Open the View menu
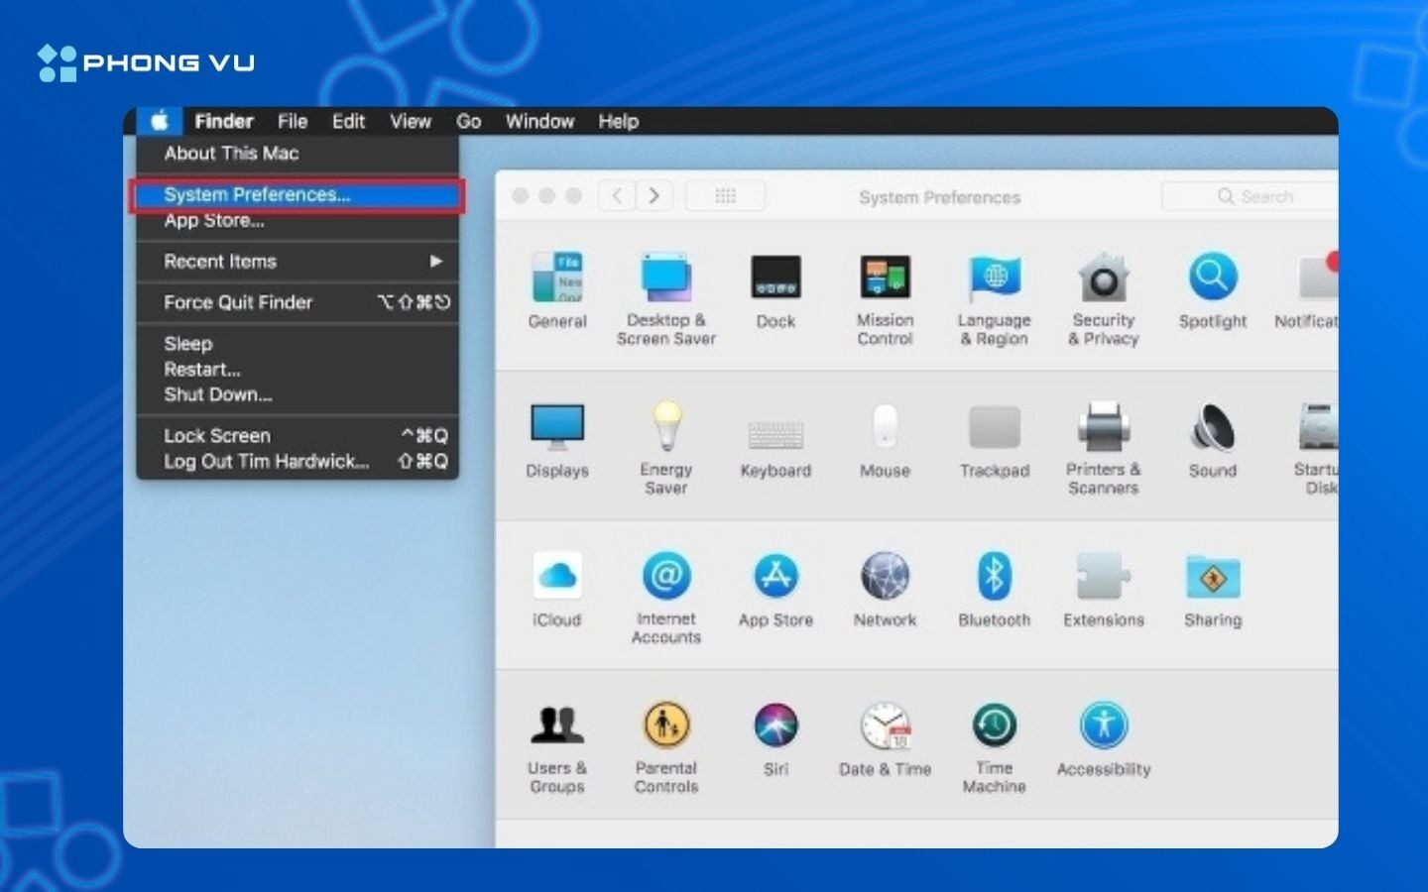1428x892 pixels. tap(411, 121)
